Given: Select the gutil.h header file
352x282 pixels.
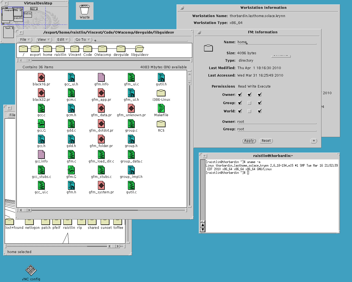Looking at the screenshot, I should pos(161,78).
